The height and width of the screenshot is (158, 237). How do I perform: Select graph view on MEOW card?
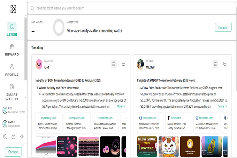coord(225,64)
